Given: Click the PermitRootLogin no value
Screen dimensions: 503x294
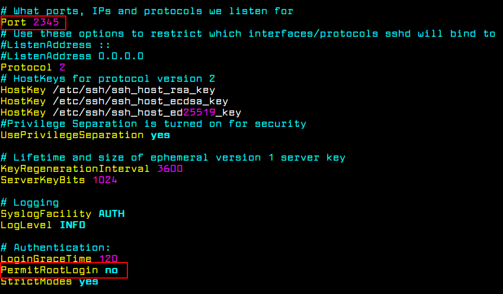Looking at the screenshot, I should pyautogui.click(x=111, y=270).
